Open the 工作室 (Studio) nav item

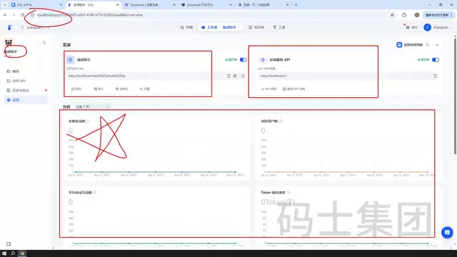pyautogui.click(x=209, y=27)
